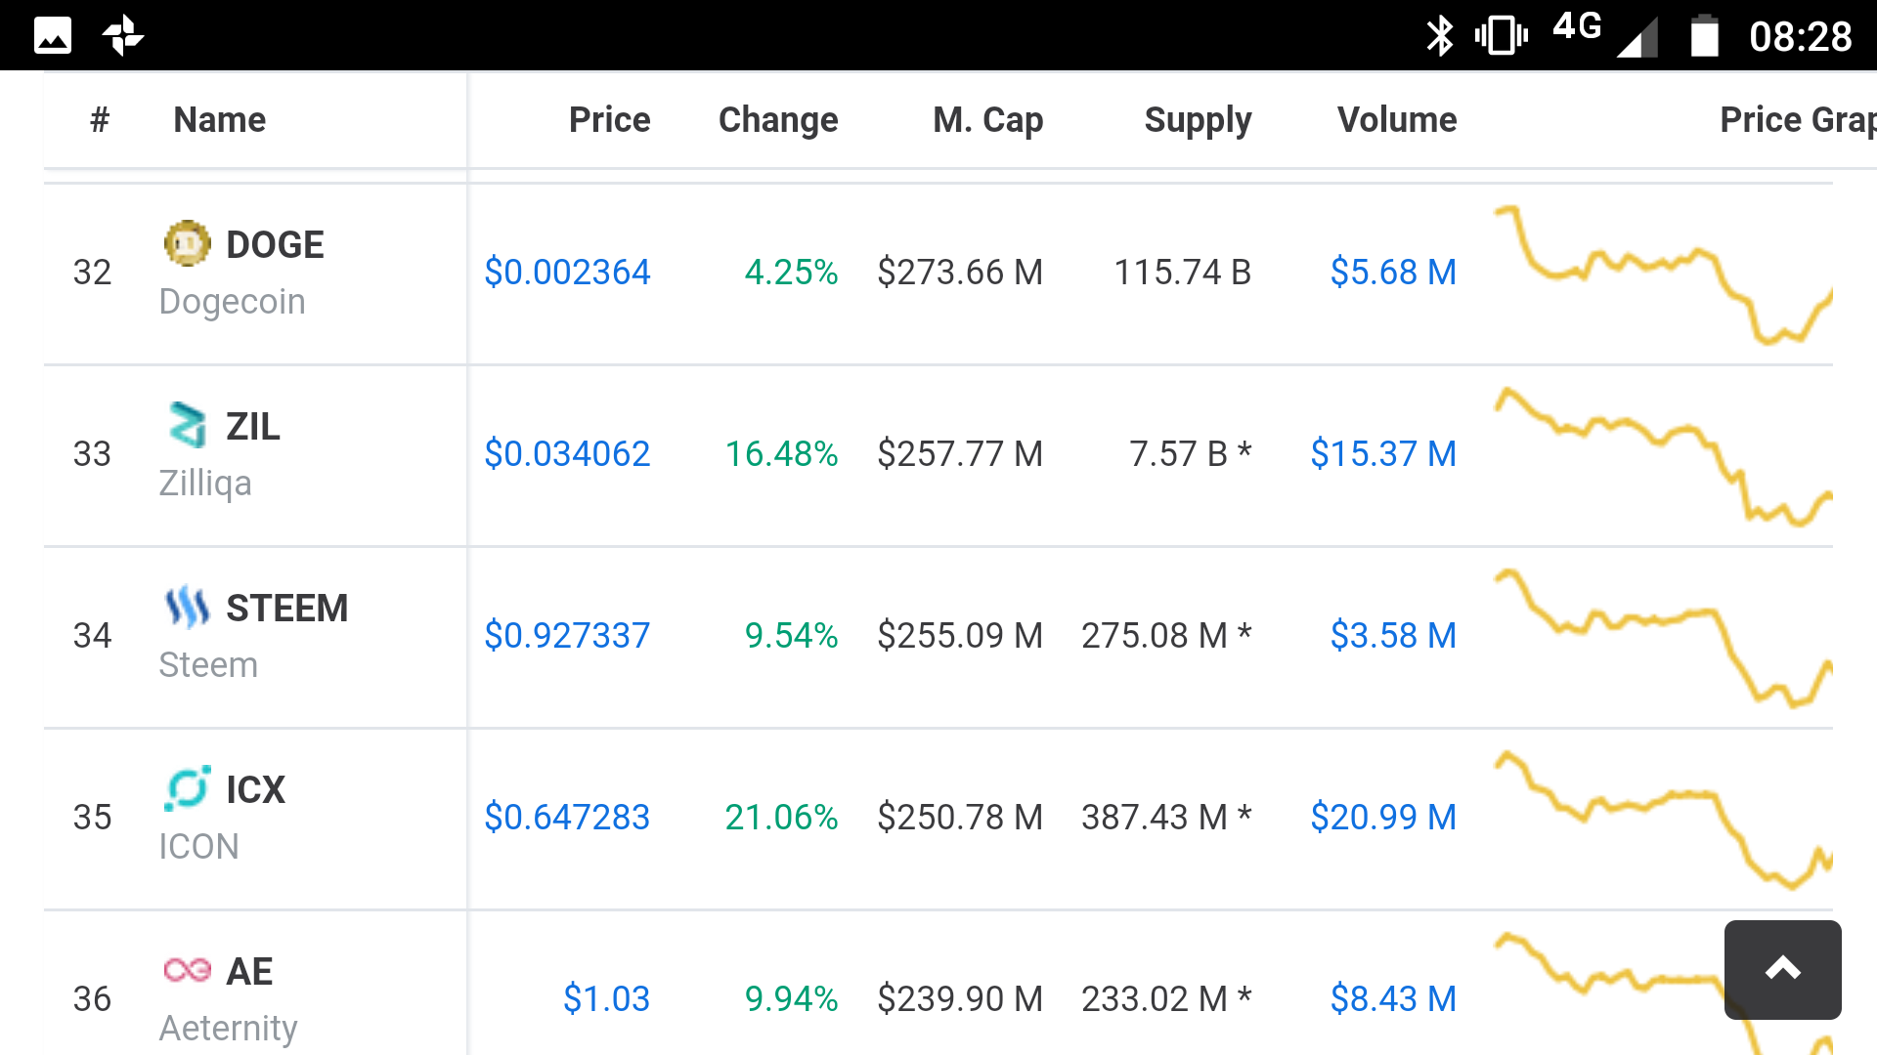Select the 4.25% change value for DOGE
The width and height of the screenshot is (1877, 1055).
click(791, 272)
